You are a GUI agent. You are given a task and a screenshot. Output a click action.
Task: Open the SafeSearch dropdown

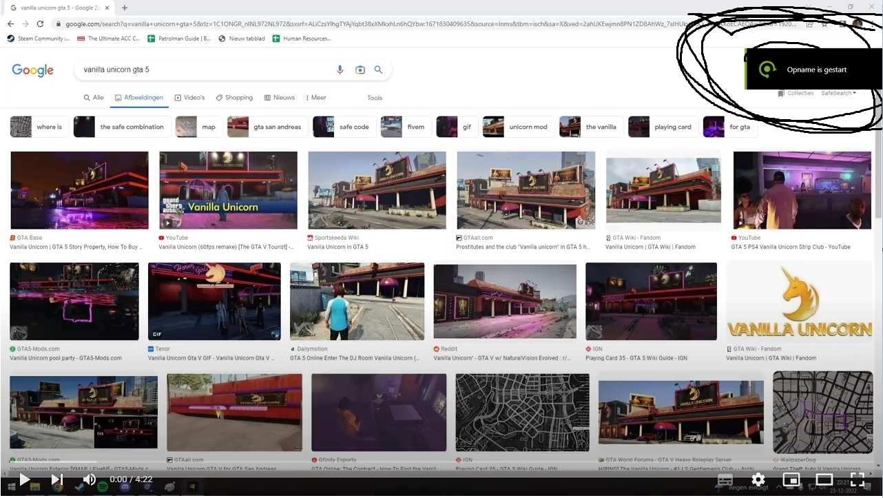point(839,93)
